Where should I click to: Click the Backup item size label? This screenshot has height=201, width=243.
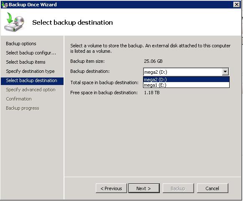[87, 61]
